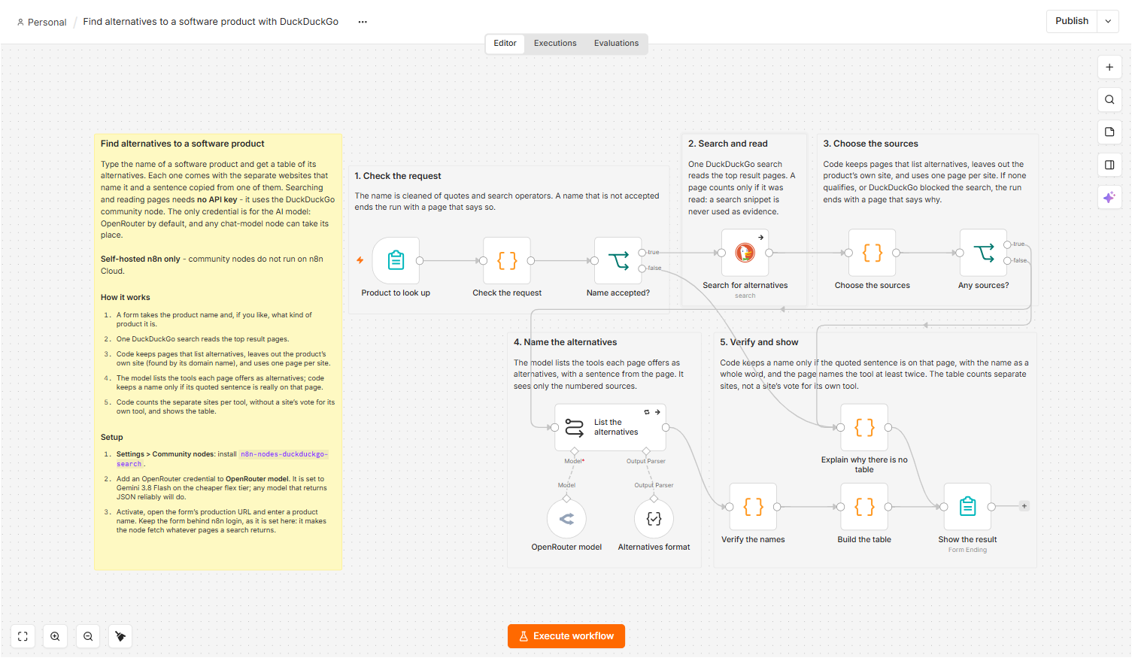Viewport: 1132px width, 658px height.
Task: Select the 'OpenRouter model' node
Action: pyautogui.click(x=567, y=519)
